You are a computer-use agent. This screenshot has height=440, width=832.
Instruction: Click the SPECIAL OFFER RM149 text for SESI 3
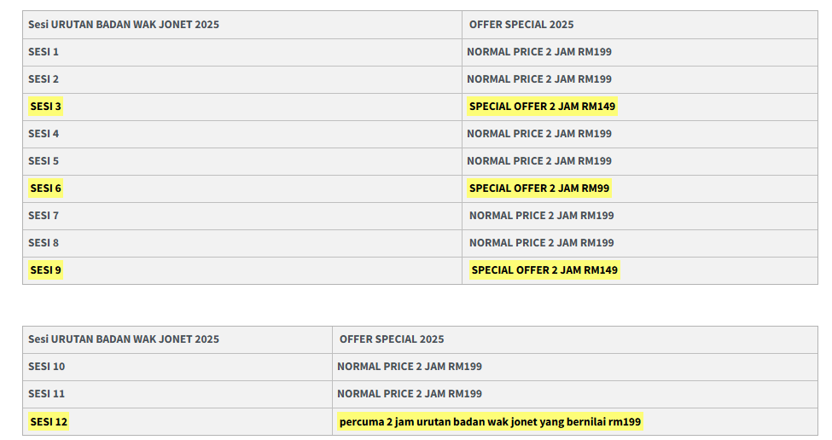pos(542,107)
